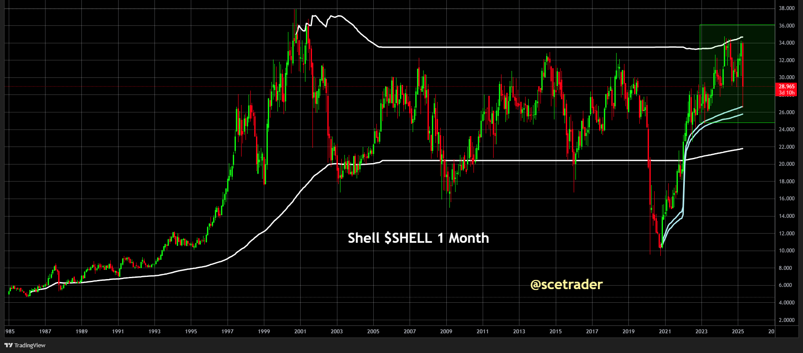
Task: Click the 30.000 price axis label
Action: pos(787,77)
